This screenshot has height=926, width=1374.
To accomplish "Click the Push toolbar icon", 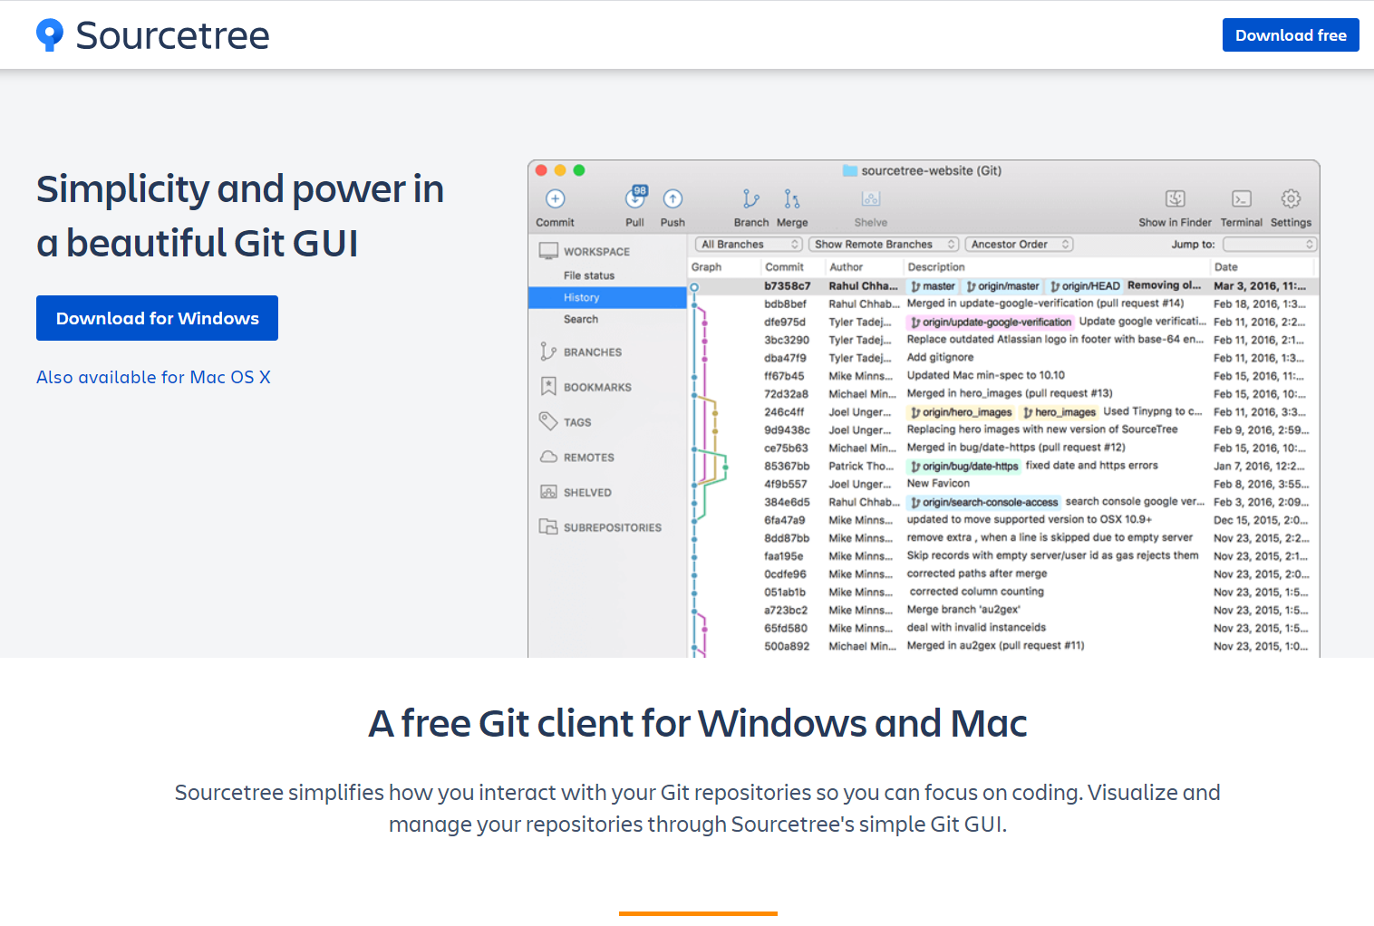I will (x=672, y=198).
